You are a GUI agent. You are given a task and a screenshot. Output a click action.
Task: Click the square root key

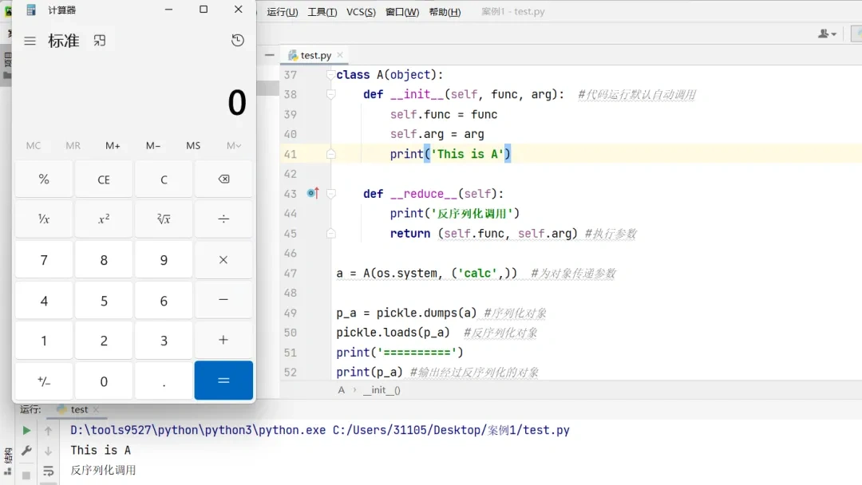pos(164,219)
